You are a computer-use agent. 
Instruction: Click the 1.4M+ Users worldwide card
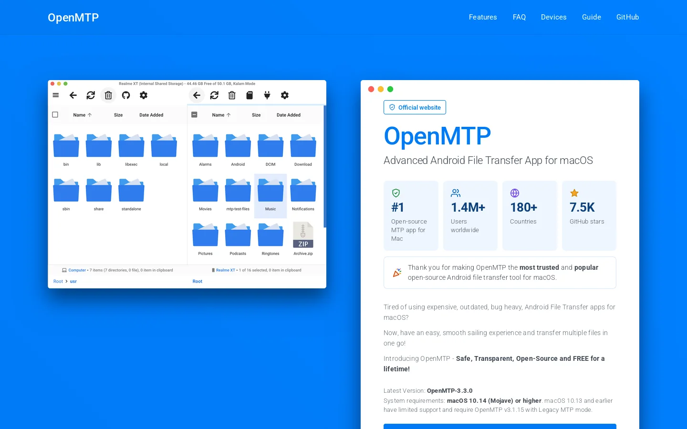click(470, 215)
